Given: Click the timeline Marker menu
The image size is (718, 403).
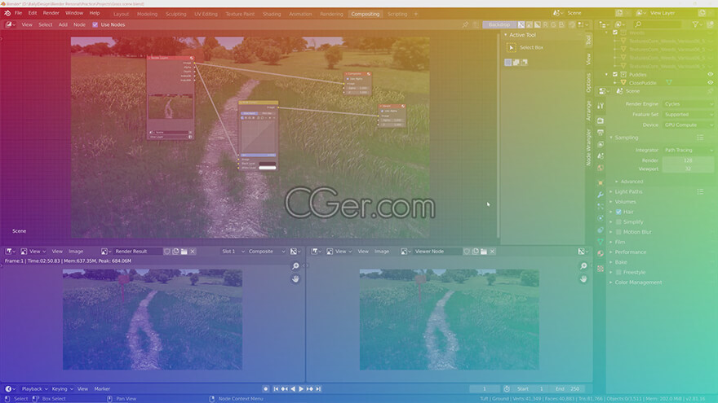Looking at the screenshot, I should [x=102, y=389].
